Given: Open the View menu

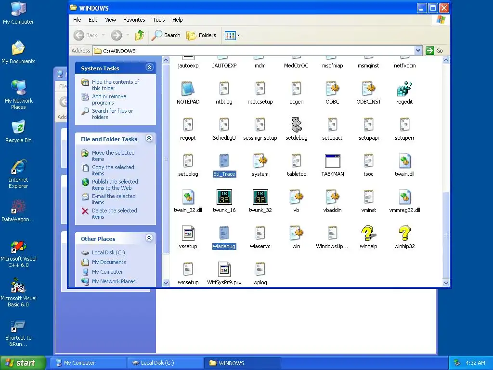Looking at the screenshot, I should [110, 20].
